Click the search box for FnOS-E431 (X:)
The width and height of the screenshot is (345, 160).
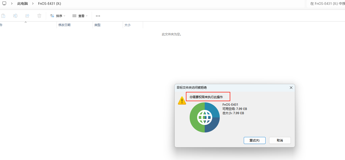coord(326,4)
